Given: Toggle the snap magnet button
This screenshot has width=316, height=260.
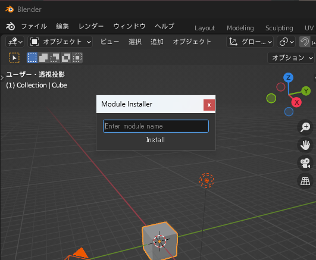Looking at the screenshot, I should tap(304, 42).
